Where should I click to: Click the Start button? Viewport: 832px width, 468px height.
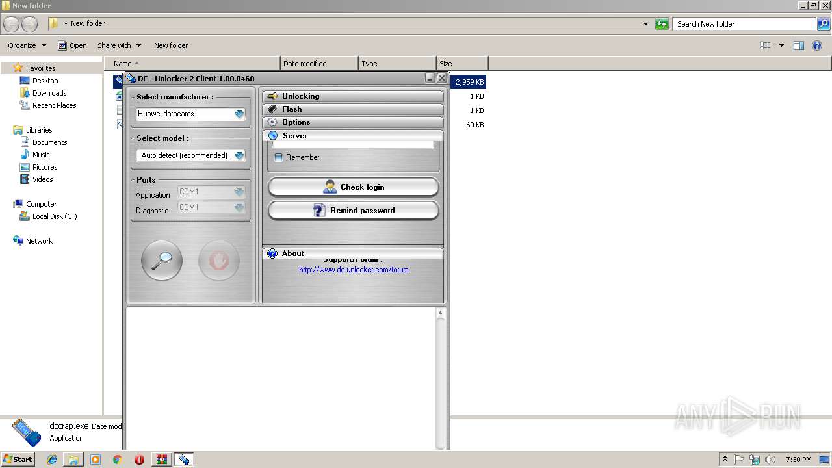pos(18,460)
